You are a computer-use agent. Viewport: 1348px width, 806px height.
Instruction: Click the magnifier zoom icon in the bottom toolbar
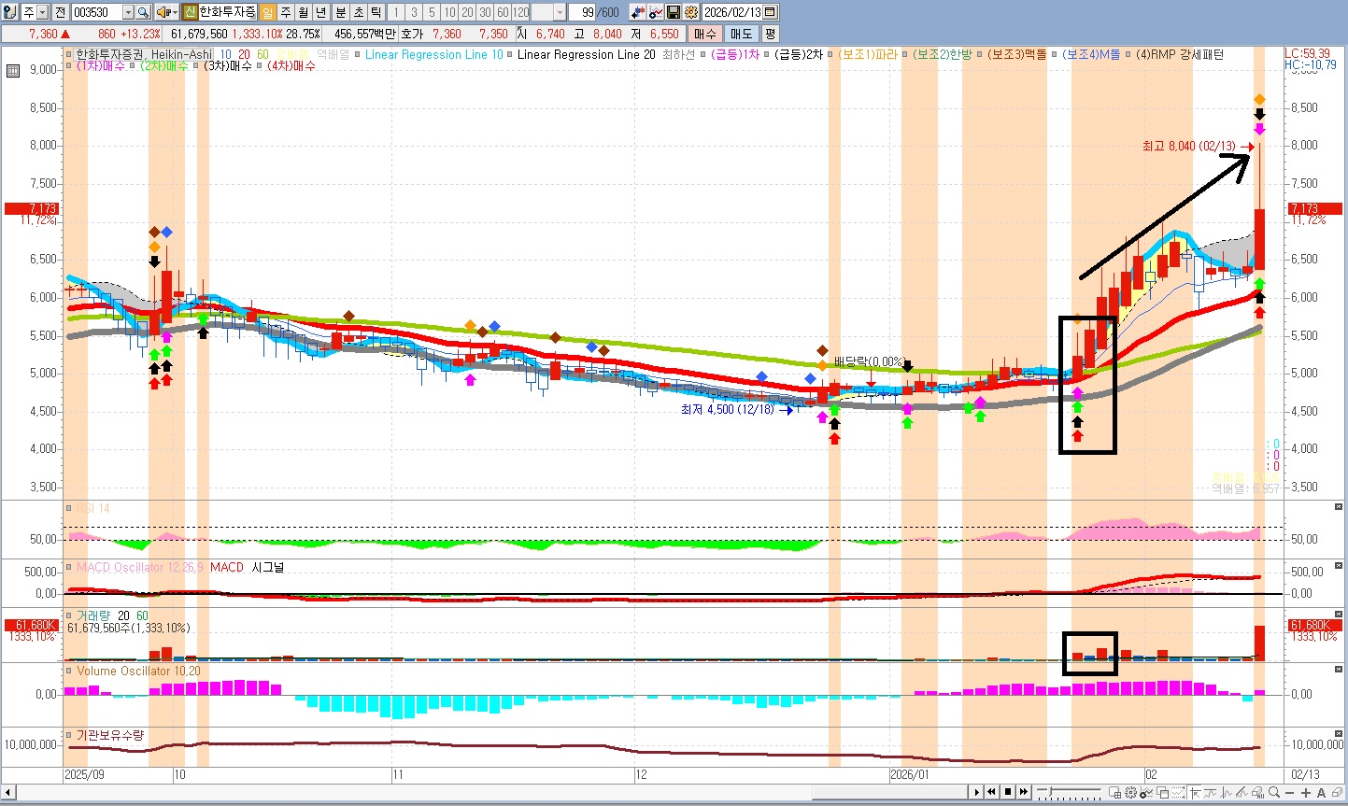(1273, 792)
